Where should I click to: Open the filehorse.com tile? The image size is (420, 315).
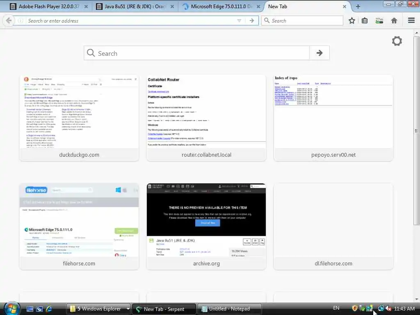point(79,226)
